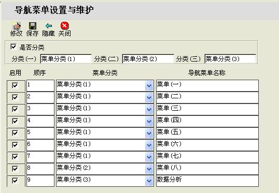Click the 保存 (save) floppy disk icon
Viewport: 279px width, 193px height.
coord(33,26)
